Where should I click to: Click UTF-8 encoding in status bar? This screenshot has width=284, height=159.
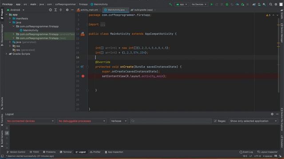257,156
